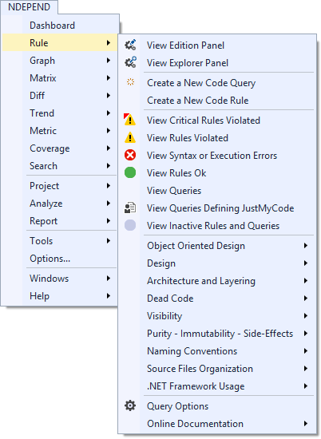The image size is (321, 439).
Task: Click the yellow warning icon for Rules Violated
Action: tap(130, 137)
